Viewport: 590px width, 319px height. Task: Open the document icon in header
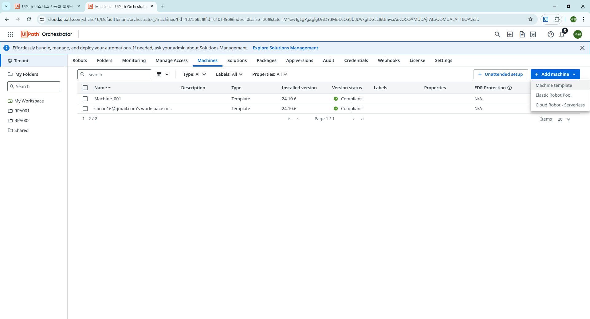pos(522,34)
